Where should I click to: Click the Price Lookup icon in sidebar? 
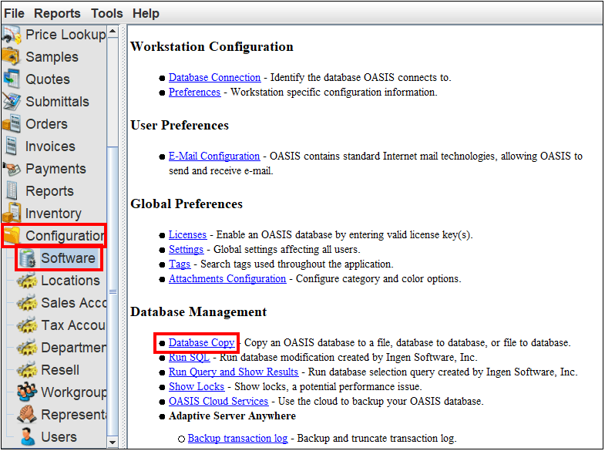click(x=11, y=35)
